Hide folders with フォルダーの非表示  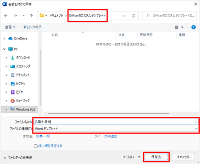[18, 158]
